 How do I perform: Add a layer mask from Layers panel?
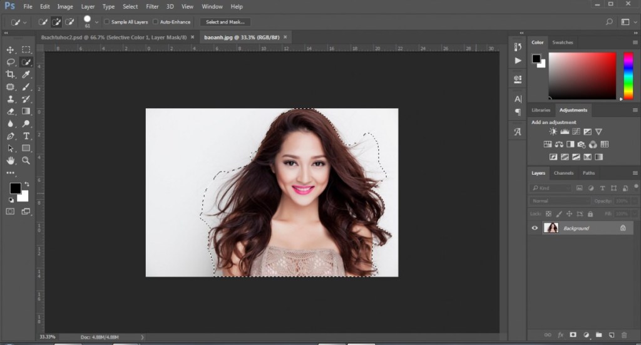(x=573, y=335)
